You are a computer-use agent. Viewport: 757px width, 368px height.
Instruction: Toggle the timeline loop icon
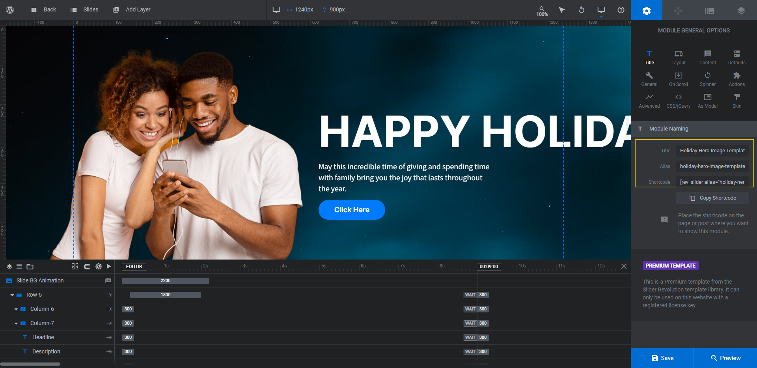click(x=87, y=267)
